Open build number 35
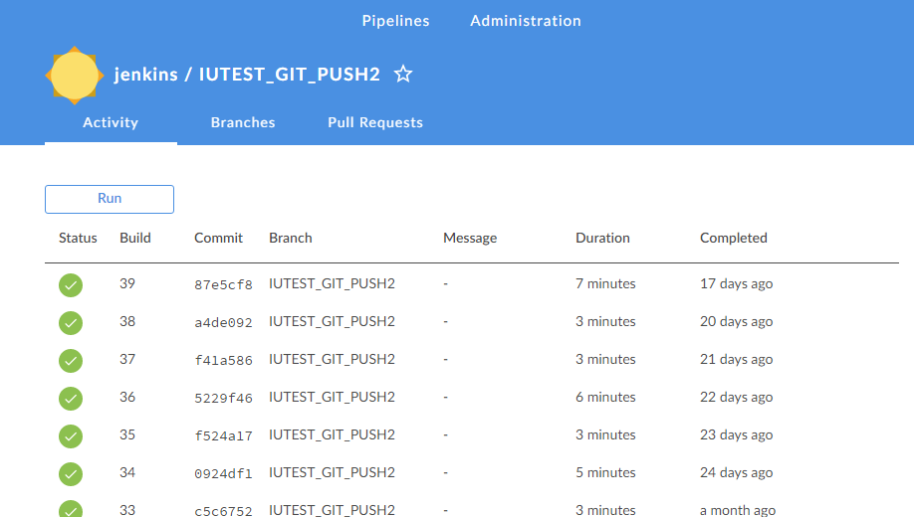The width and height of the screenshot is (914, 517). (x=127, y=434)
